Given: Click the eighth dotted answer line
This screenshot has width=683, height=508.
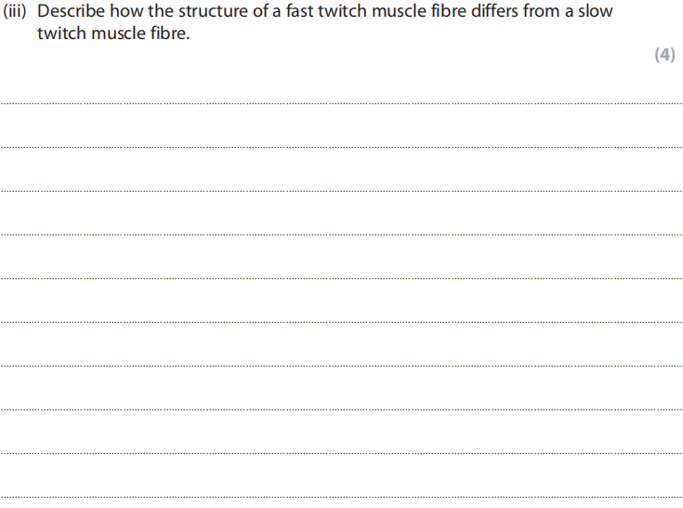Looking at the screenshot, I should 341,409.
